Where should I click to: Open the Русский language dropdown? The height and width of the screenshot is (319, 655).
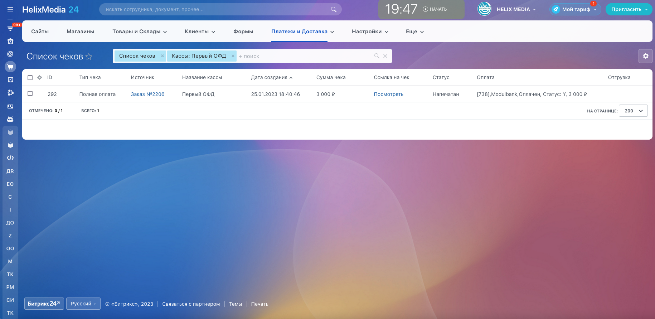pos(83,304)
